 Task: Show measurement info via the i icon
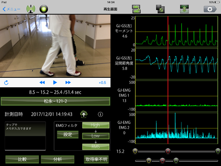[101, 114]
